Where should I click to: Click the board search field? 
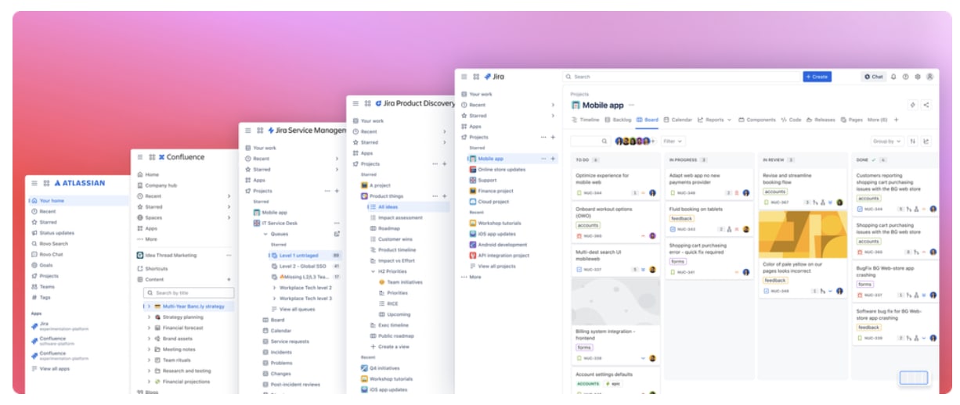coord(590,142)
